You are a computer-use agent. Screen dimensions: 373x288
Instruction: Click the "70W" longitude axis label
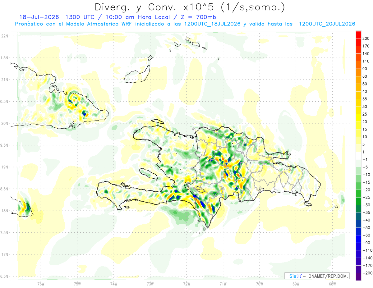[x=259, y=283]
